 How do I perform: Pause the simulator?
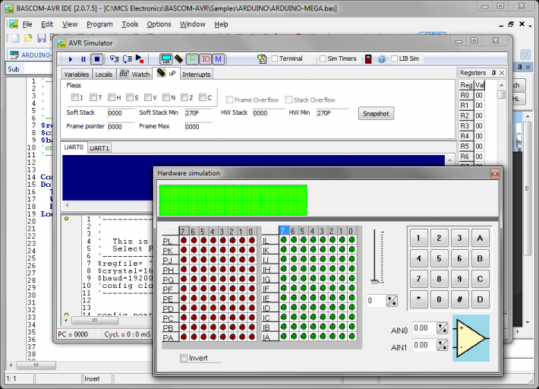coord(84,59)
